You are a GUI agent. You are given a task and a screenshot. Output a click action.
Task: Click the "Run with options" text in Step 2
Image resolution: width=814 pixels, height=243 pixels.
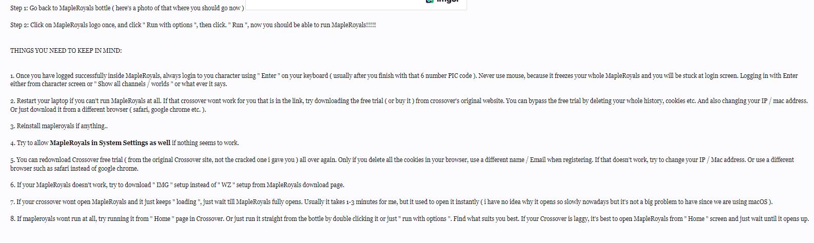(x=169, y=25)
